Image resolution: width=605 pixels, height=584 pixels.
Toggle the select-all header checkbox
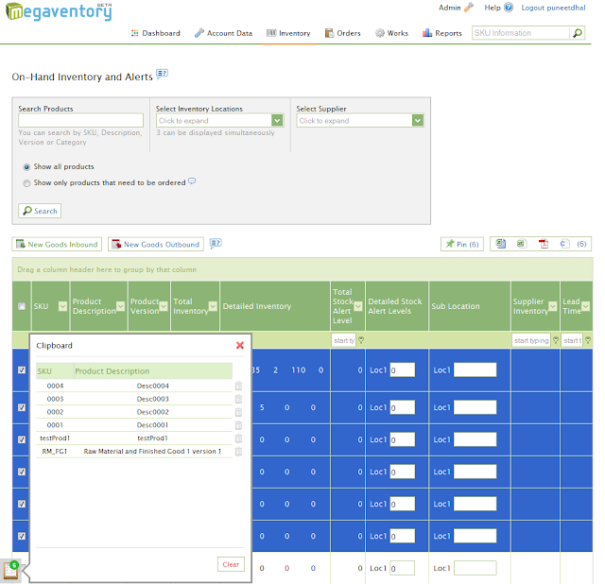[22, 306]
